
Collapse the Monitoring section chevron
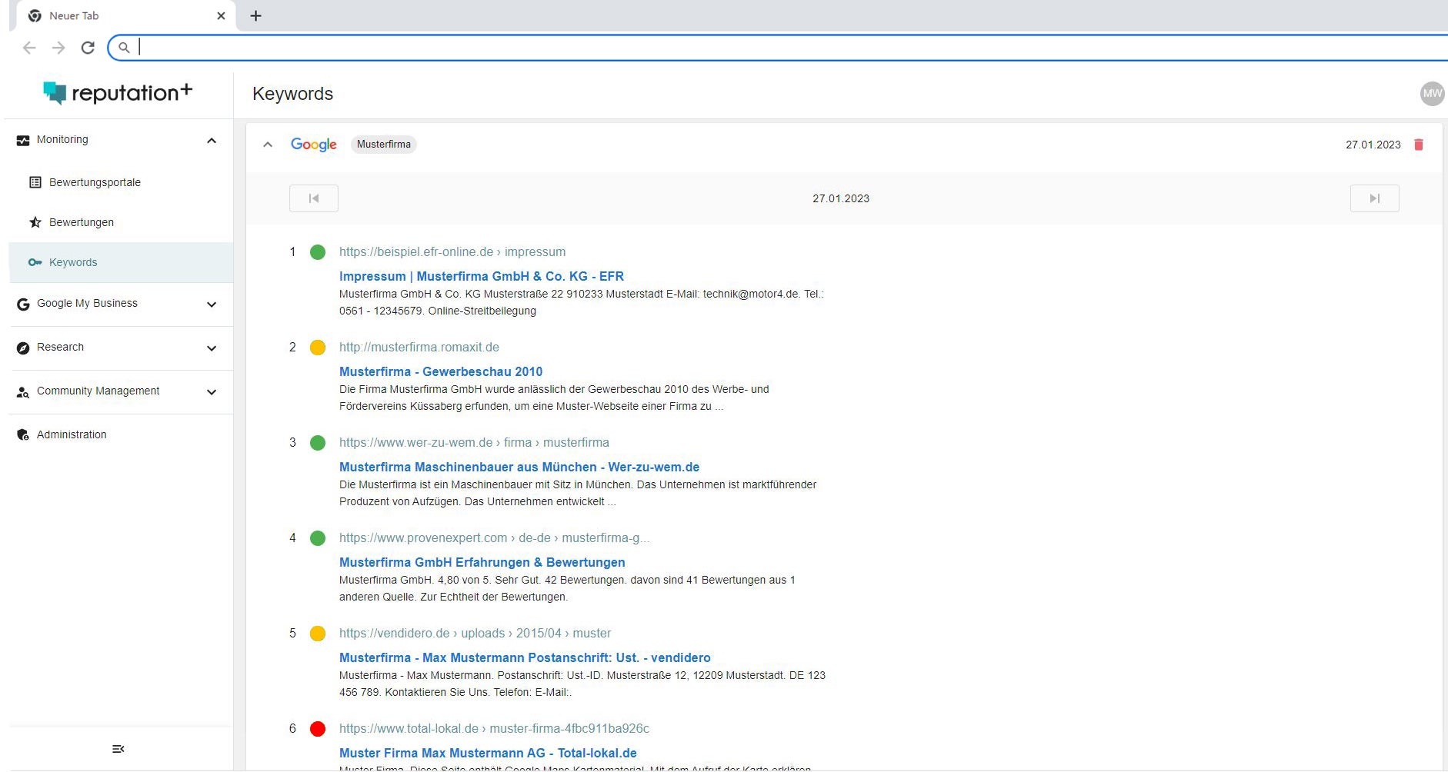pos(212,141)
